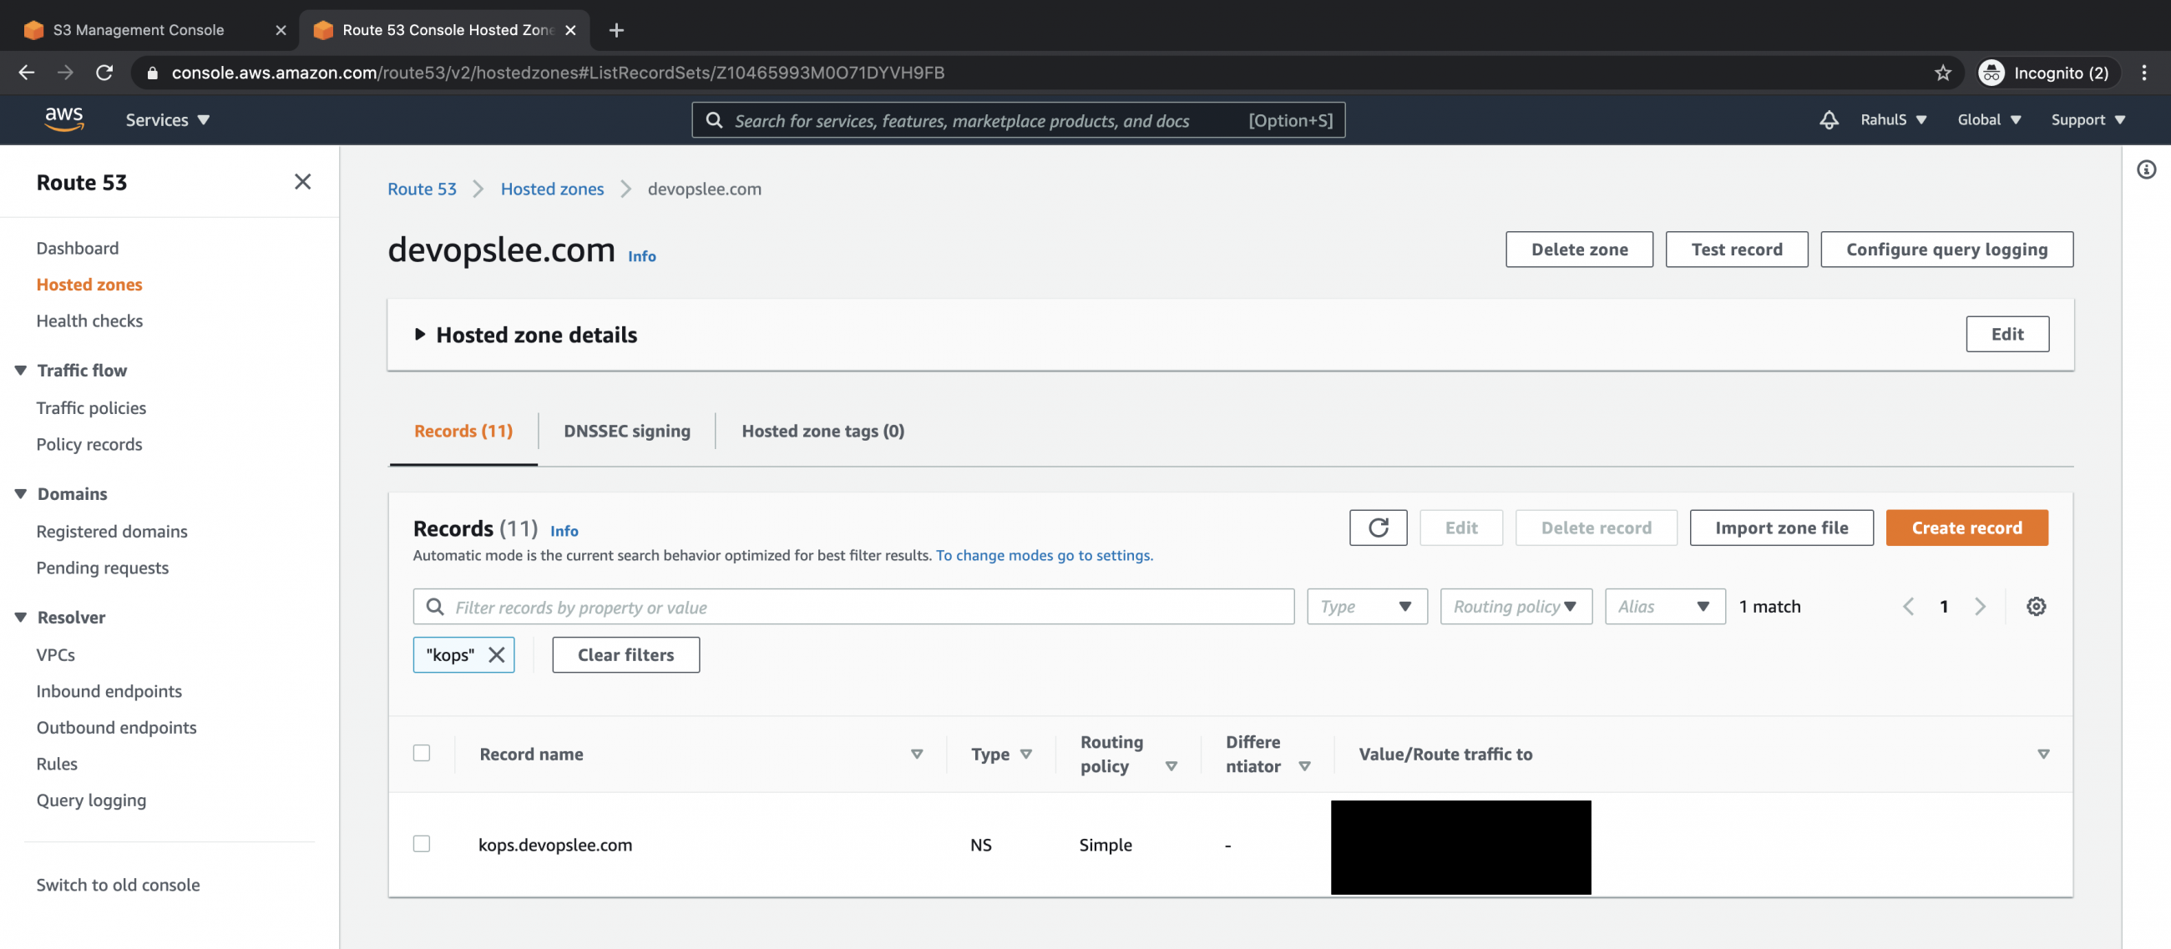Open the Services menu
Screen dimensions: 2171x949
click(x=167, y=119)
